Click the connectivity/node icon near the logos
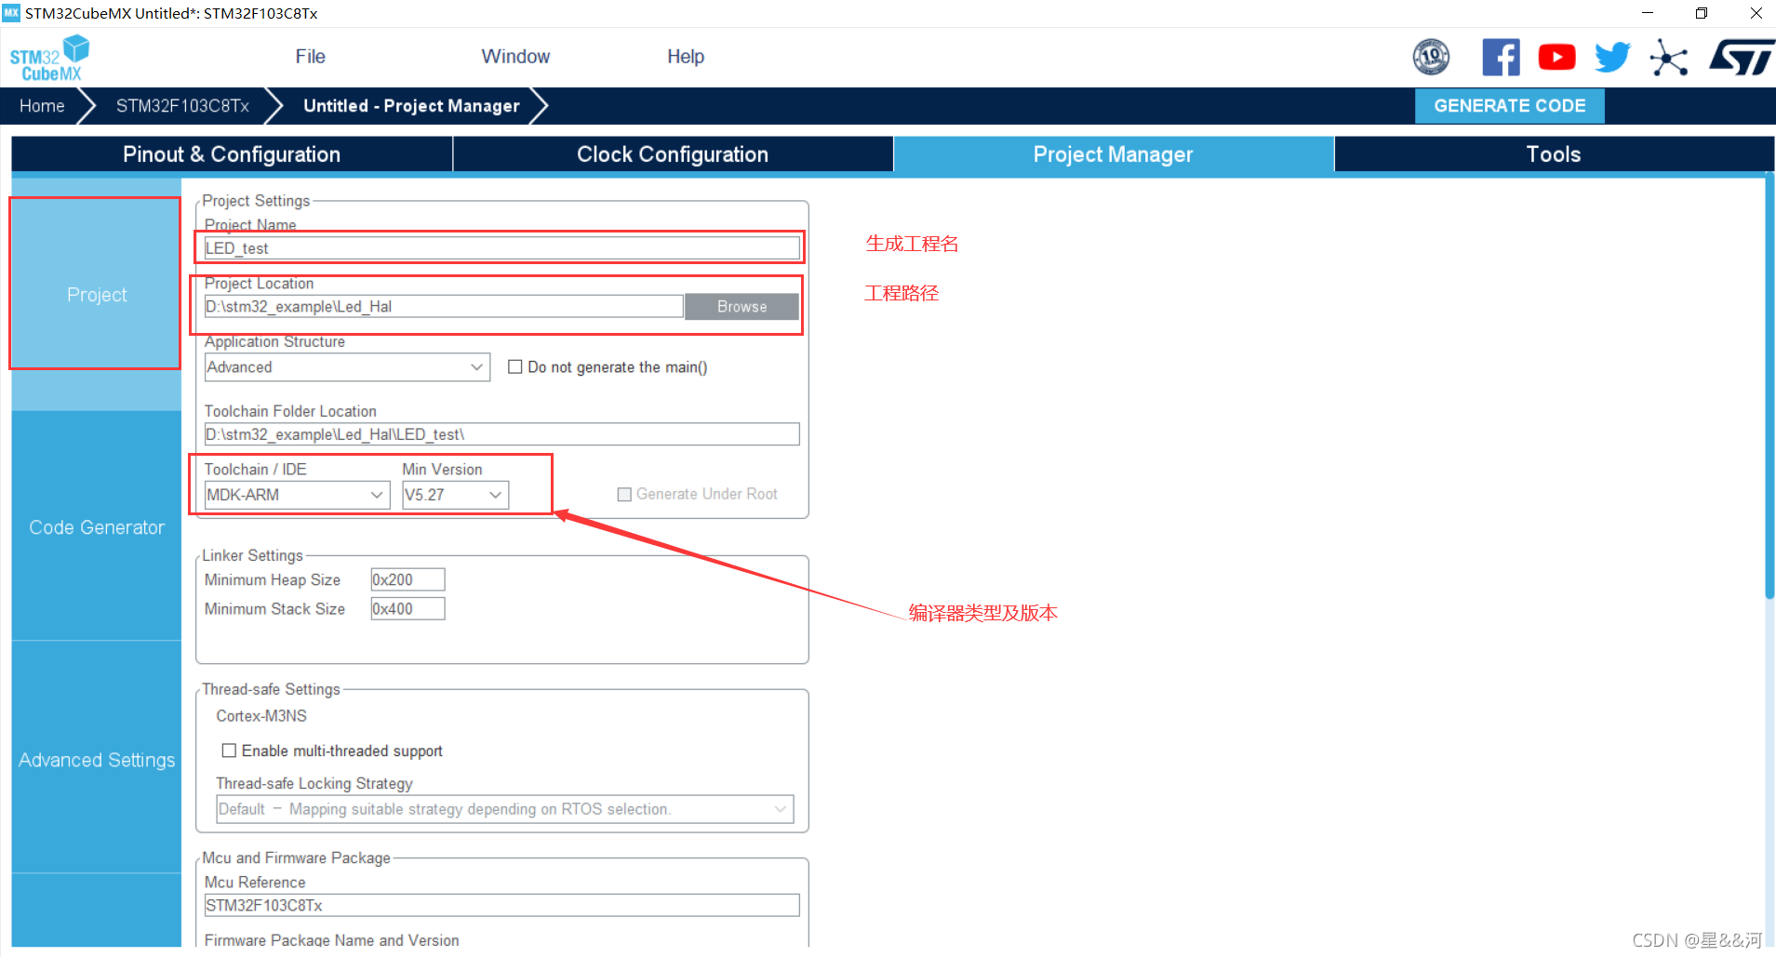This screenshot has height=957, width=1776. [1668, 57]
